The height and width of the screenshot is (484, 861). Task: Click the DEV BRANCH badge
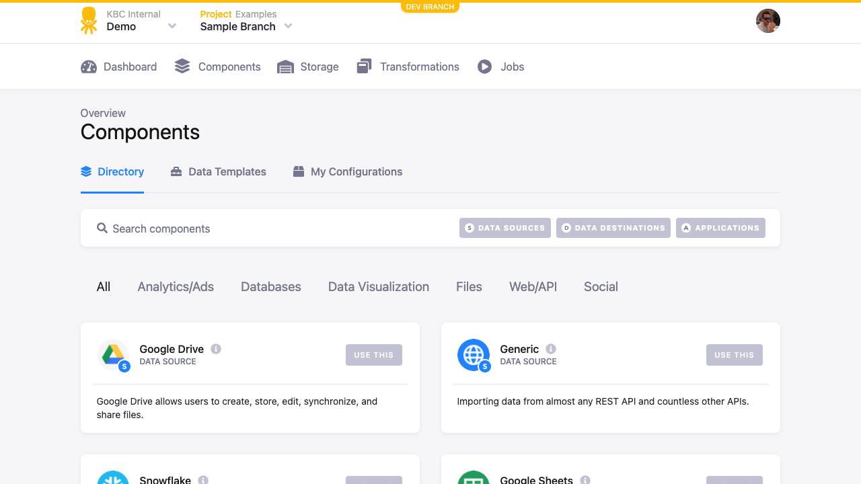coord(430,7)
